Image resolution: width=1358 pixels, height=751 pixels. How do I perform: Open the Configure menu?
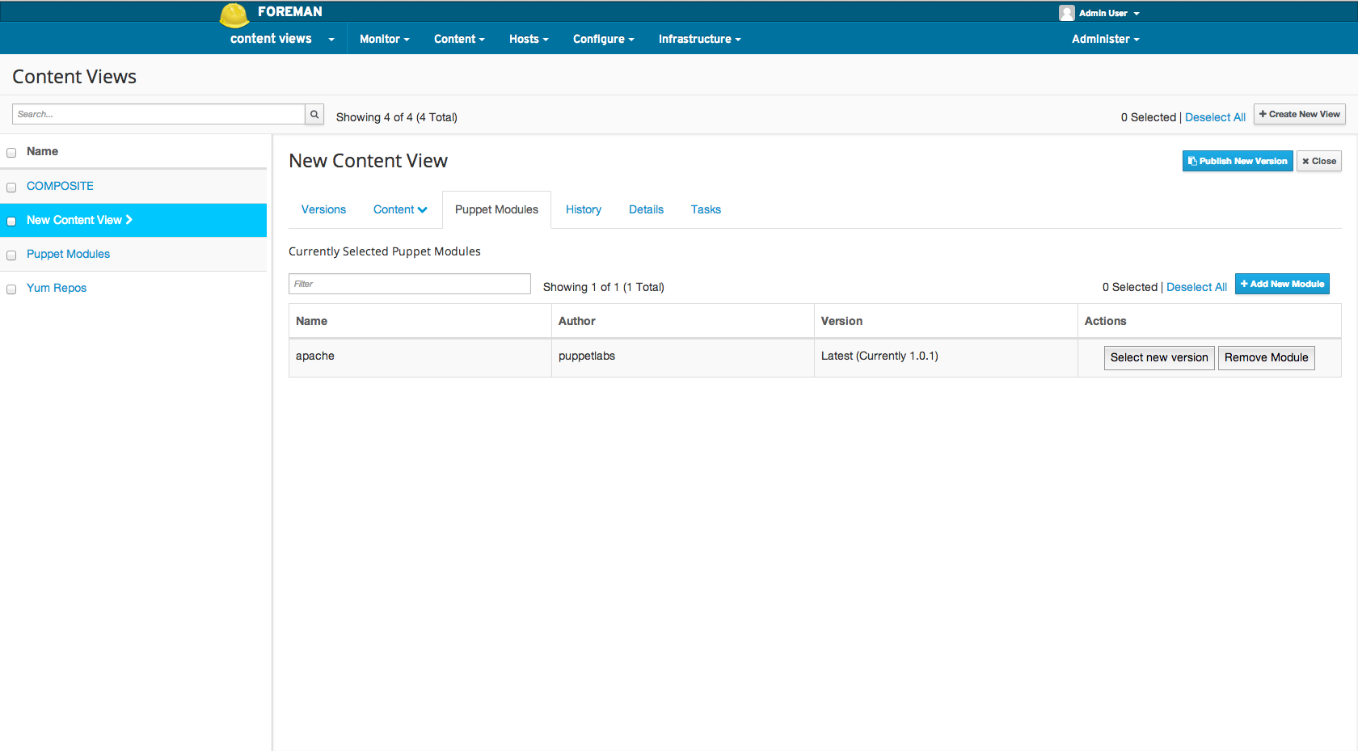603,39
